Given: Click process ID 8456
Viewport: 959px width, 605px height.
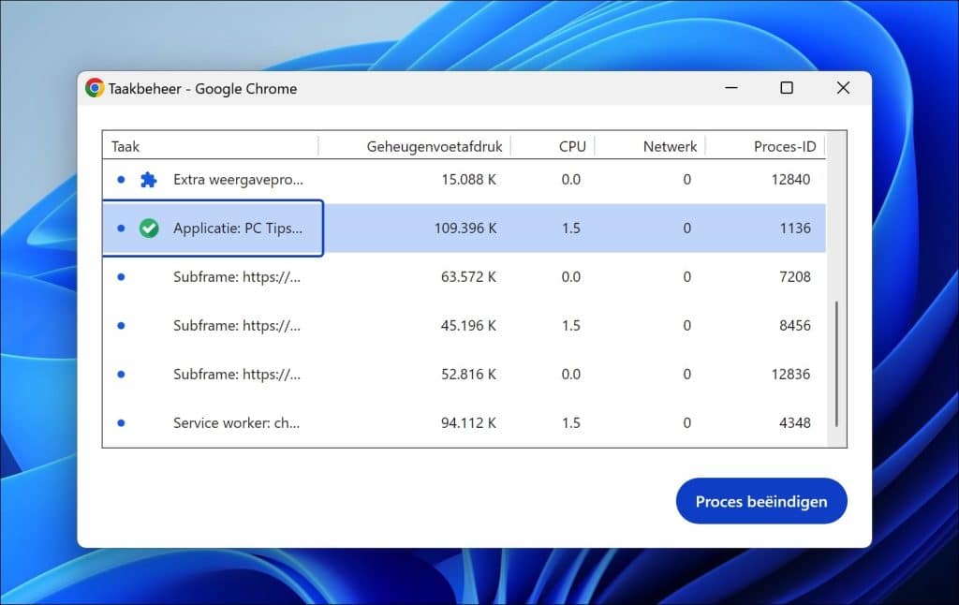Looking at the screenshot, I should coord(795,325).
